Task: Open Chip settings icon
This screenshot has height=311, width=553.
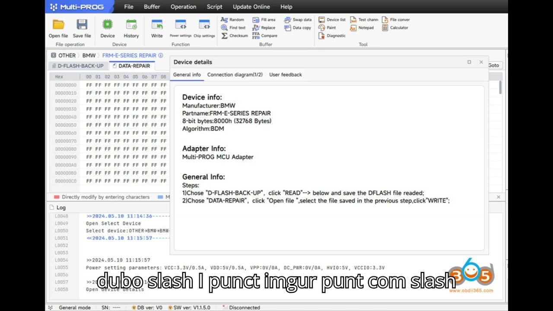Action: point(204,29)
